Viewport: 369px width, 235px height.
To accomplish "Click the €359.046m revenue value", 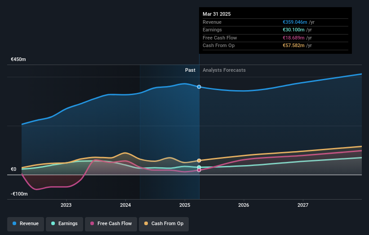I will (295, 22).
